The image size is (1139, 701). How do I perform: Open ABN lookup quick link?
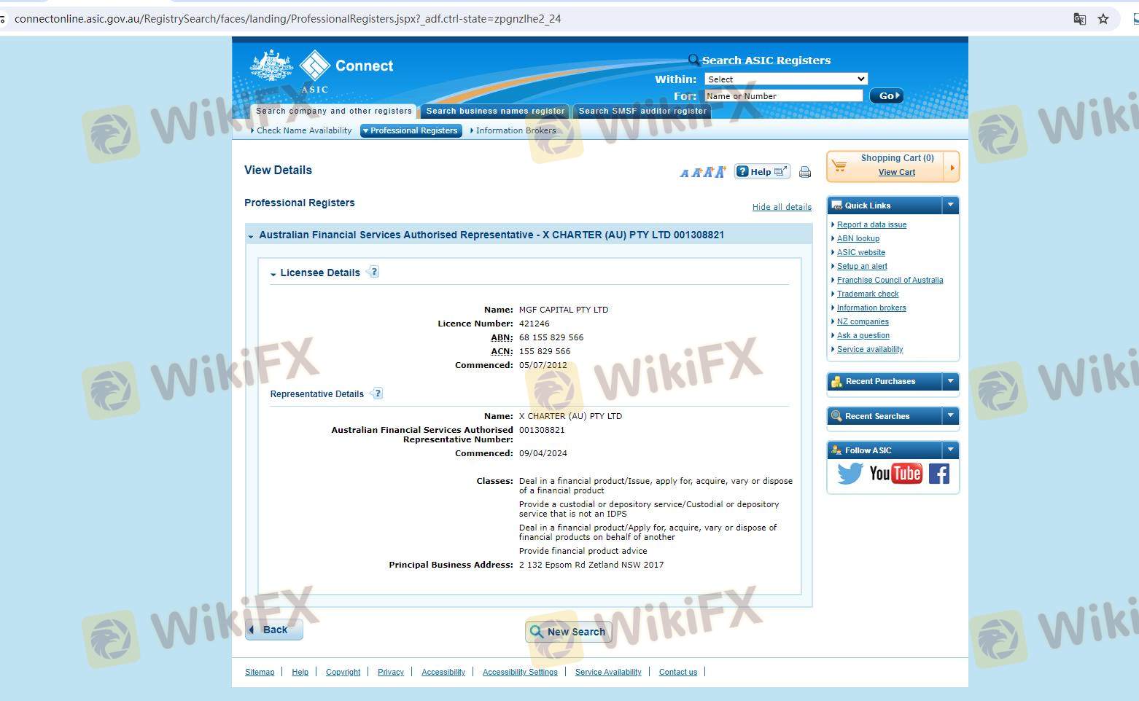coord(858,238)
